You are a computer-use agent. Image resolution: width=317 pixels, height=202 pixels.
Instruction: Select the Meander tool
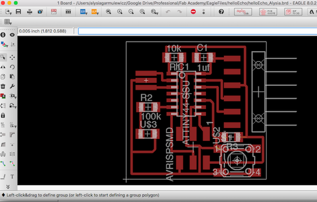tap(3, 154)
